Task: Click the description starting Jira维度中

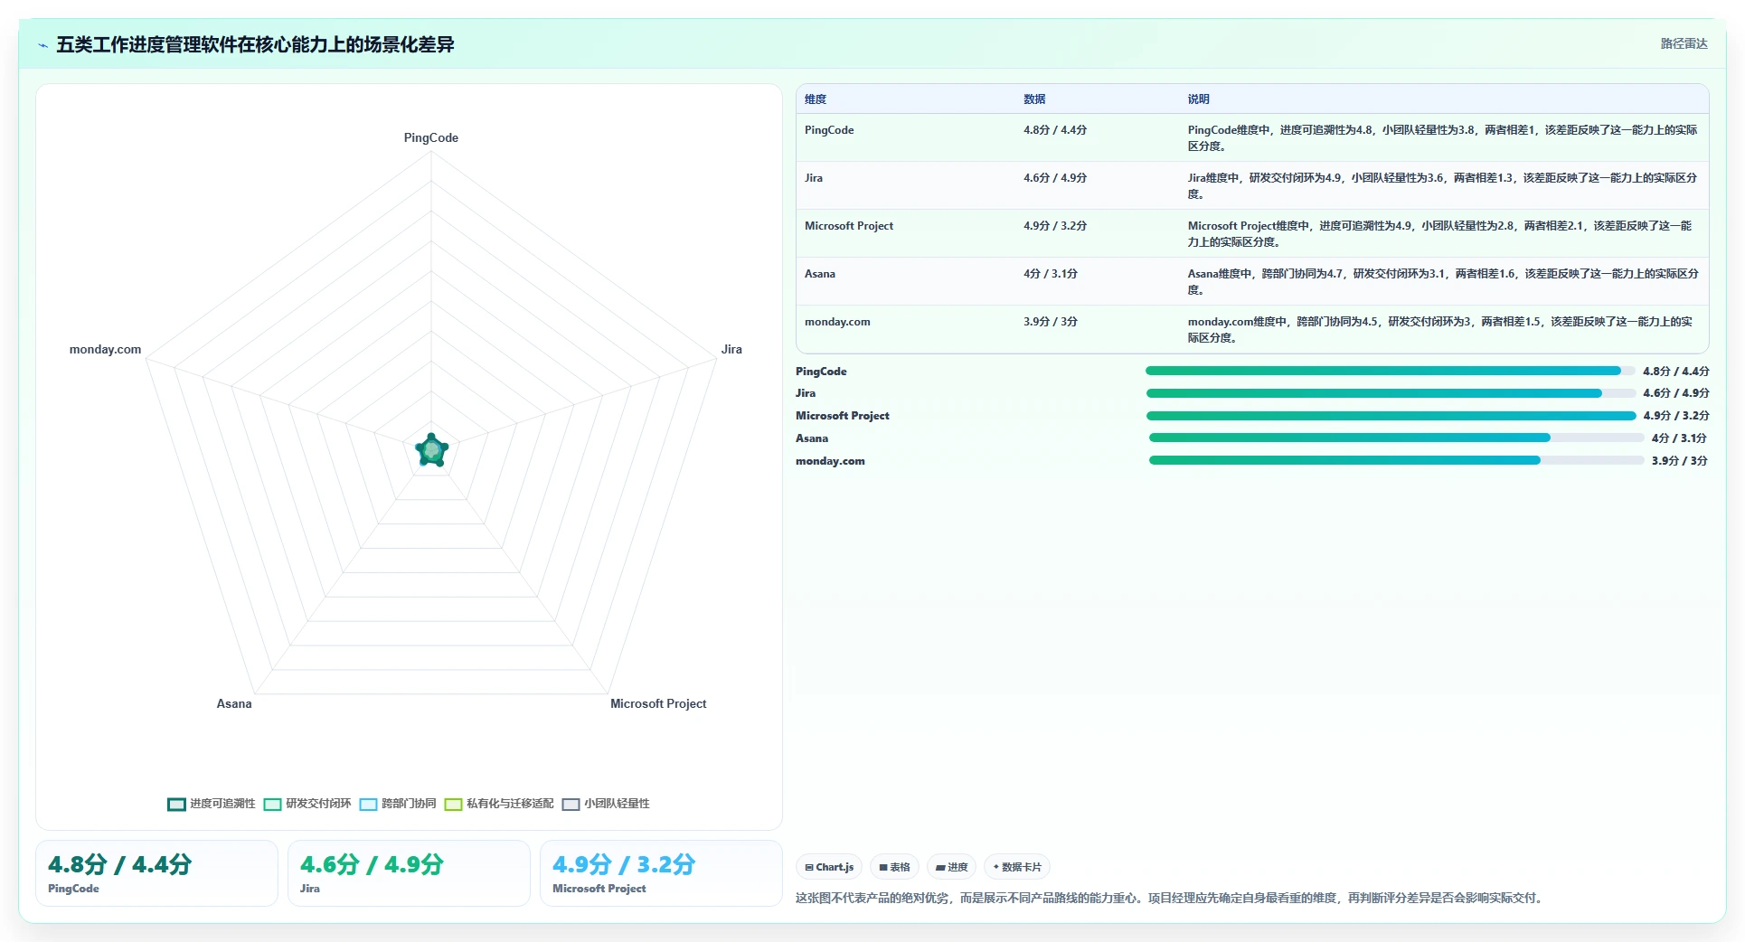Action: [x=1443, y=186]
